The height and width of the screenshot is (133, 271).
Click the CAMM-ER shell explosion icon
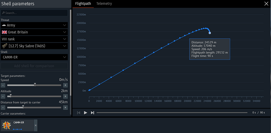point(7,125)
